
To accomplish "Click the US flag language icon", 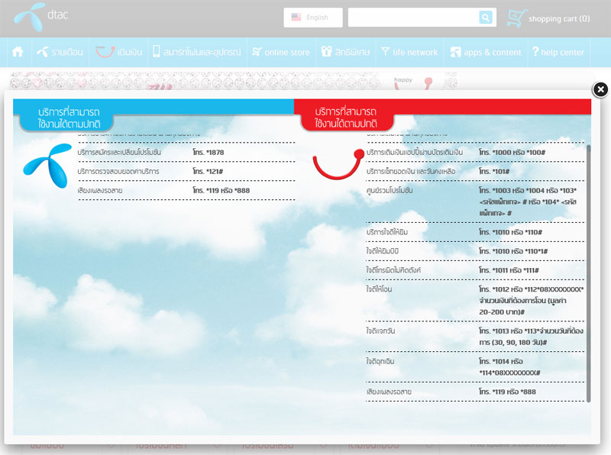I will tap(296, 17).
